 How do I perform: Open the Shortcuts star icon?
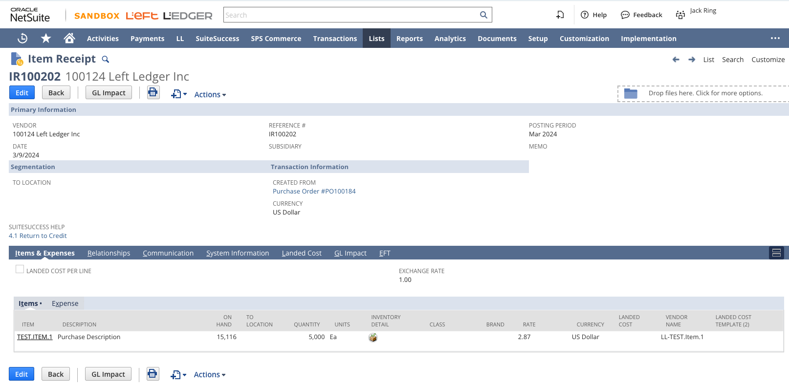(x=46, y=38)
